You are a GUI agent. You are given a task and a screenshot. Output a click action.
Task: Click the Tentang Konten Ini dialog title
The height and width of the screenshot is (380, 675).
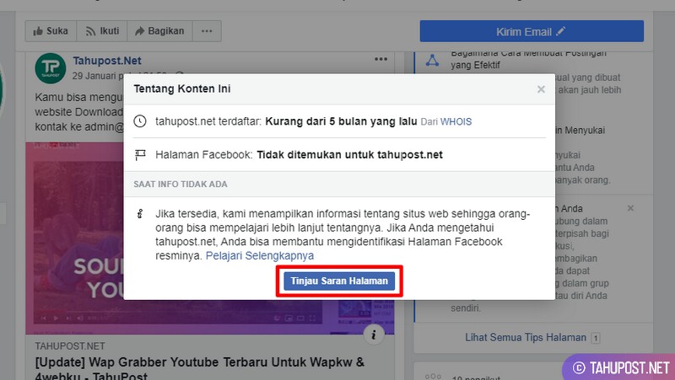click(x=182, y=88)
